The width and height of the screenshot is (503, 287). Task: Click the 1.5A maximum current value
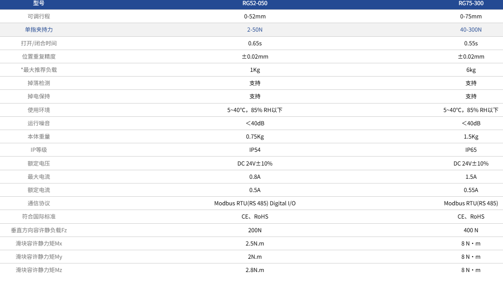471,177
